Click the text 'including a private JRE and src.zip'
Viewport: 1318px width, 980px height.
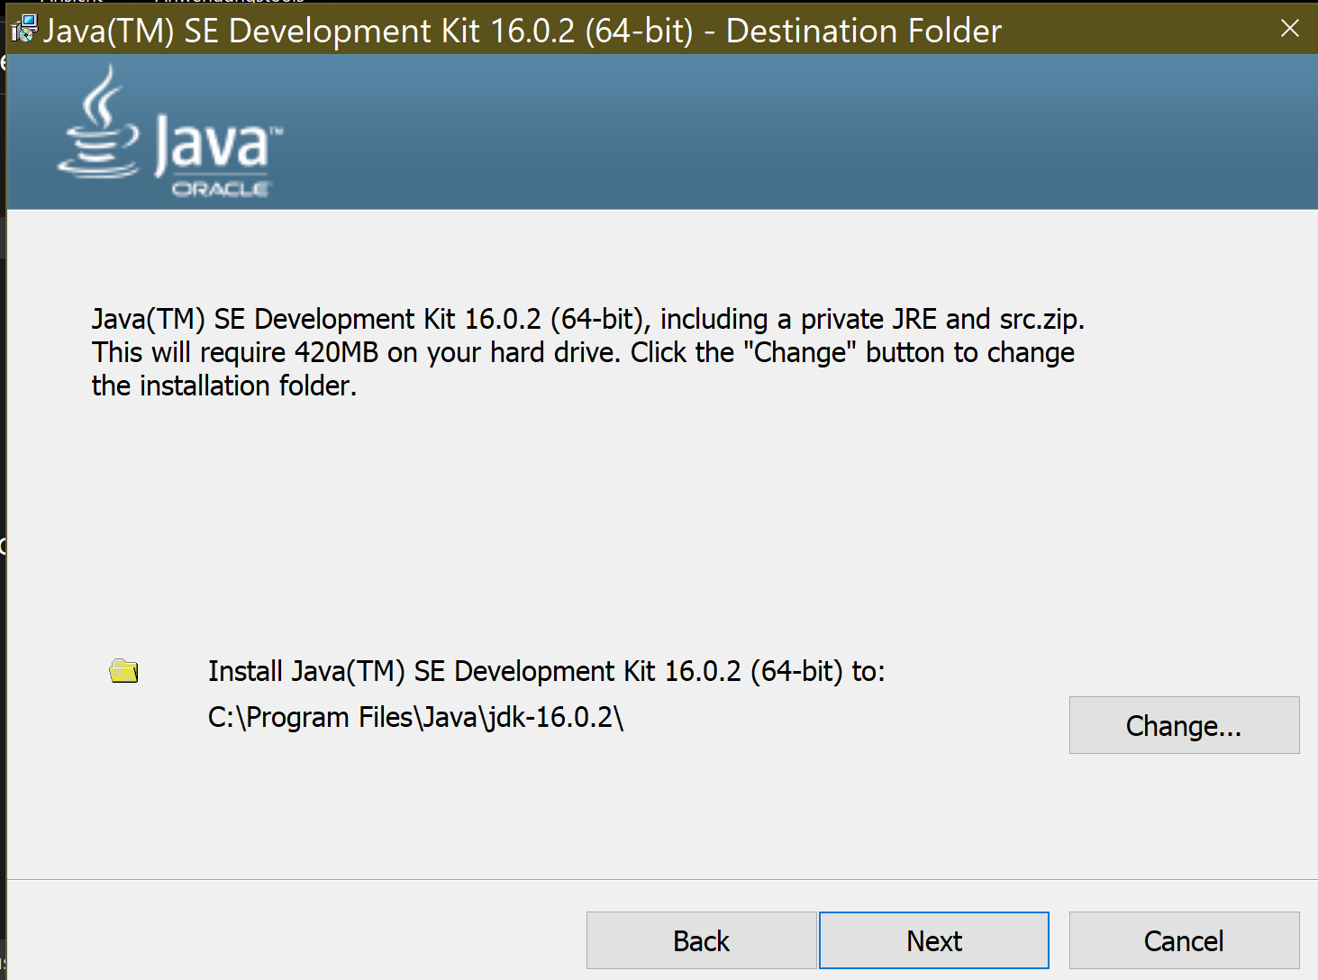coord(869,319)
